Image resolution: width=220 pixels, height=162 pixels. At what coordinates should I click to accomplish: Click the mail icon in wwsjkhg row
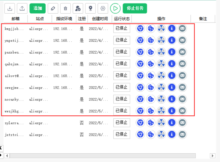pyautogui.click(x=182, y=111)
